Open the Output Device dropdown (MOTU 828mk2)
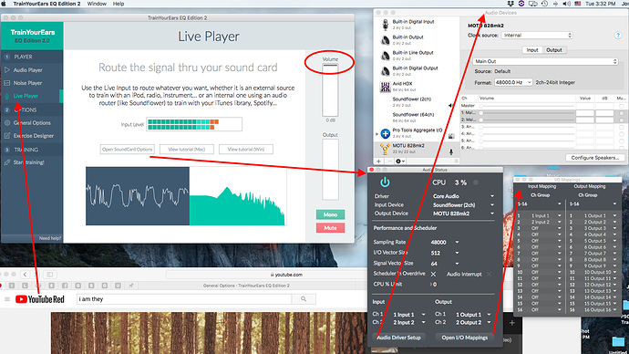Screen dimensions: 629x354 coord(463,213)
